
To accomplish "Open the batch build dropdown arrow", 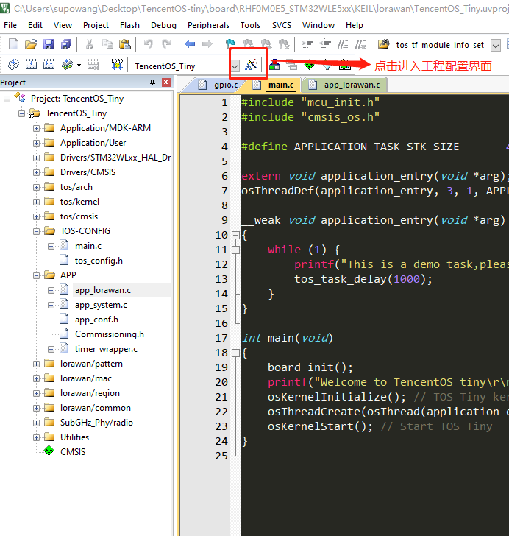I will [79, 65].
